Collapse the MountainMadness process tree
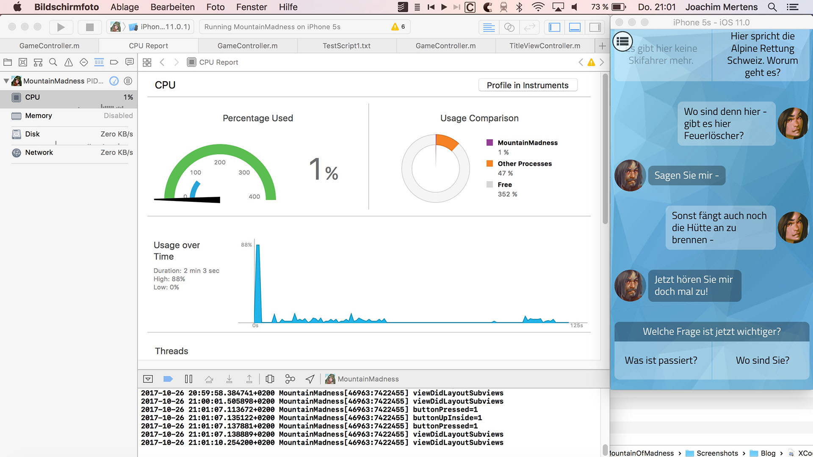 pyautogui.click(x=6, y=81)
